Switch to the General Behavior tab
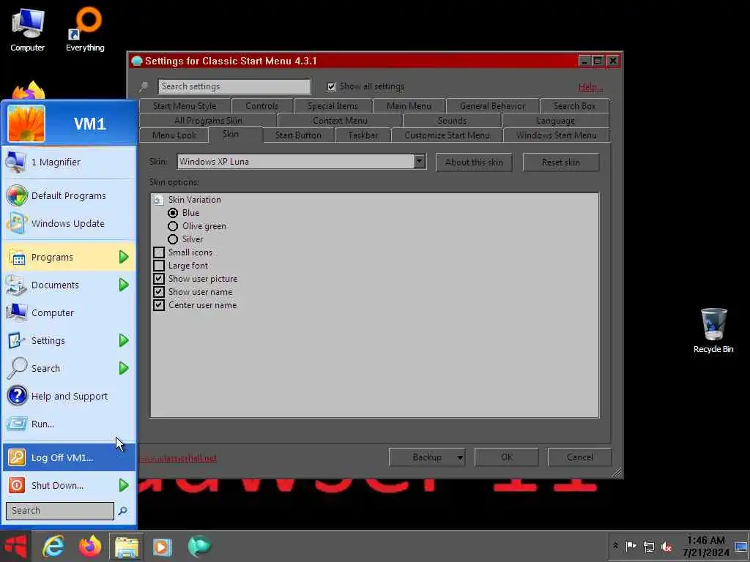Image resolution: width=750 pixels, height=562 pixels. [x=493, y=106]
